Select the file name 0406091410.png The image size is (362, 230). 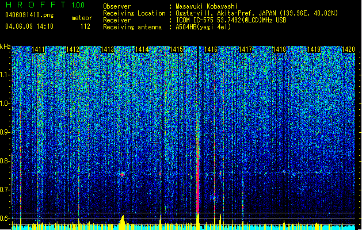click(29, 16)
